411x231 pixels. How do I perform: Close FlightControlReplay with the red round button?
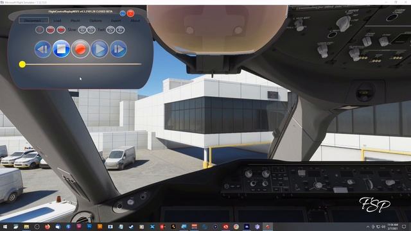130,13
